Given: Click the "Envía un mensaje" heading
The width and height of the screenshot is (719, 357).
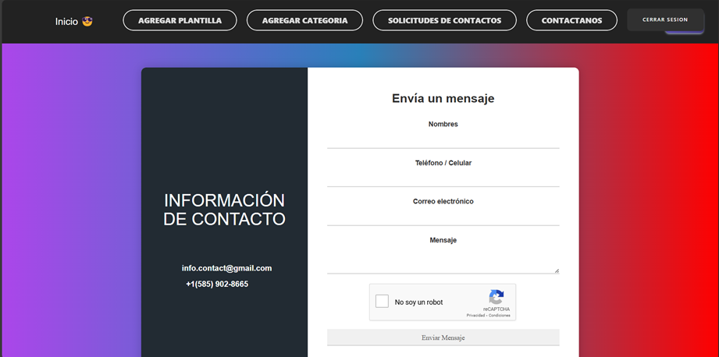Looking at the screenshot, I should pos(443,99).
